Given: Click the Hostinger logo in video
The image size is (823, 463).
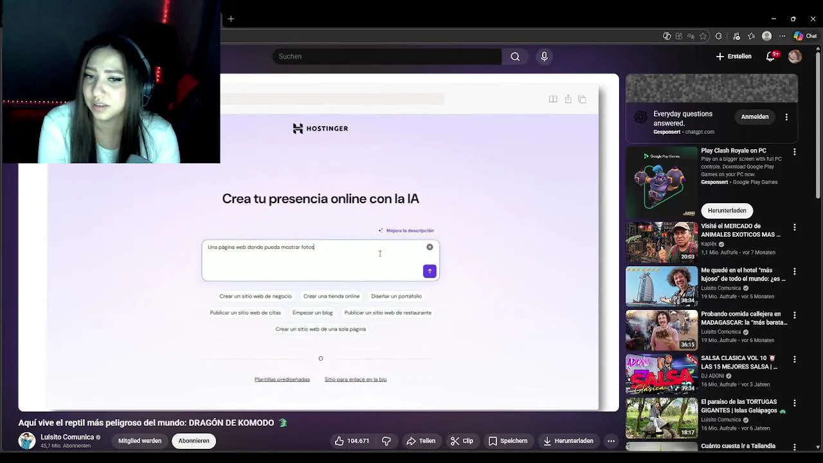Looking at the screenshot, I should (320, 129).
